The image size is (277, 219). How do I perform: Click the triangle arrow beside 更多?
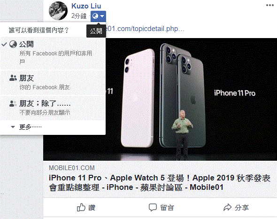[13, 127]
